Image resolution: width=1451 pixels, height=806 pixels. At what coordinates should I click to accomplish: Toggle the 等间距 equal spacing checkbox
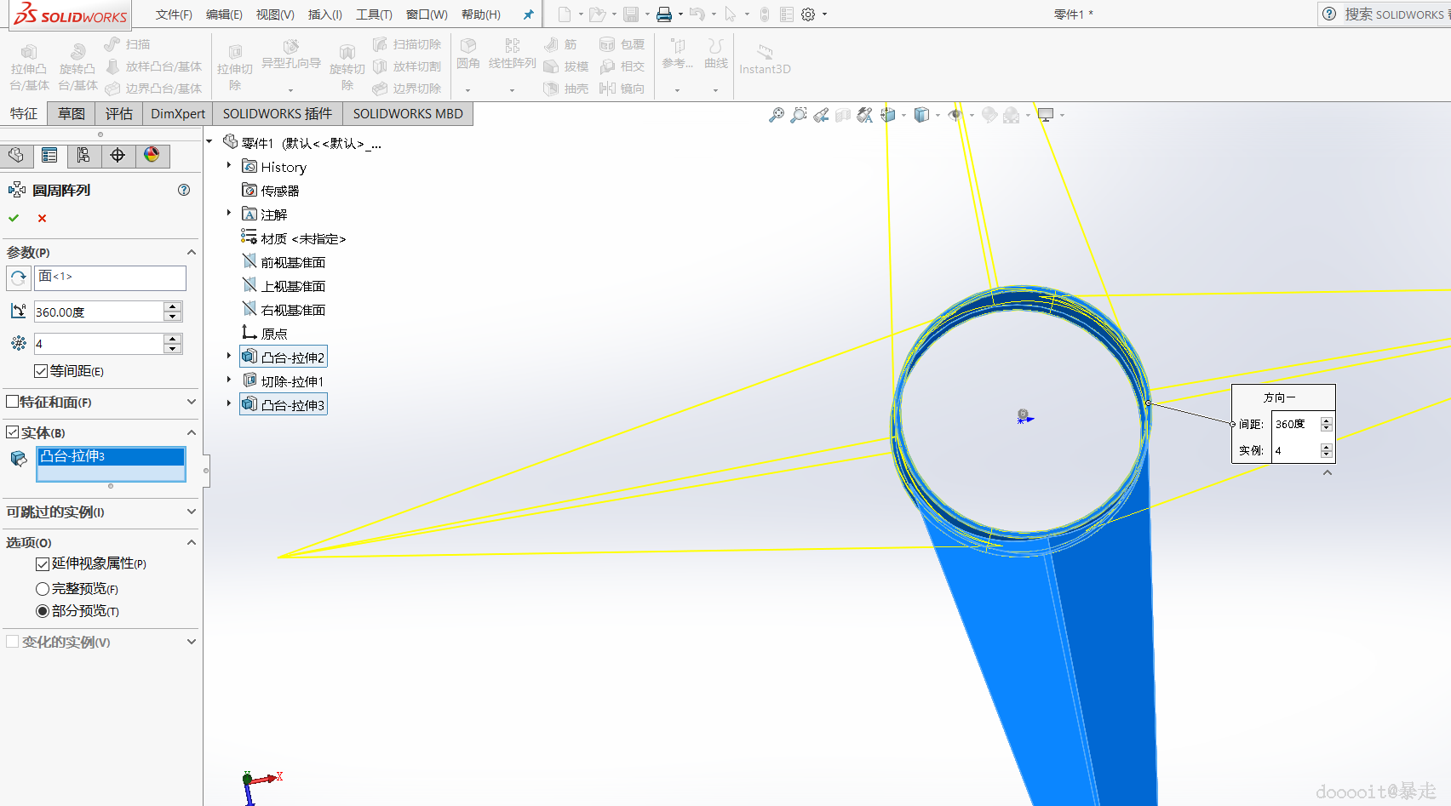pos(41,371)
